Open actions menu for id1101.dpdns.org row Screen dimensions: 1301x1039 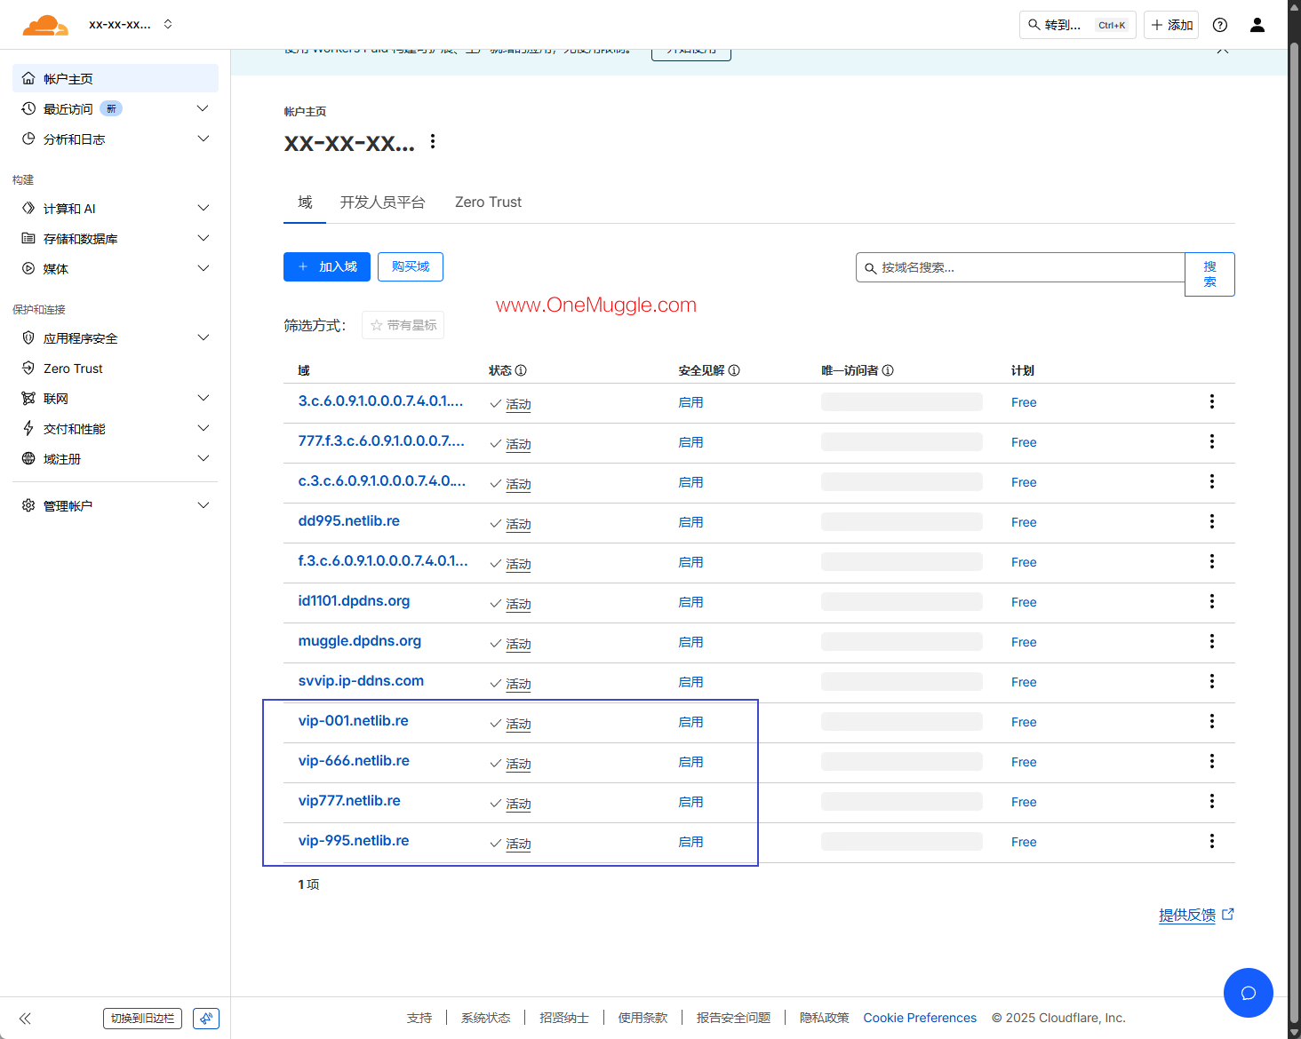pyautogui.click(x=1211, y=601)
